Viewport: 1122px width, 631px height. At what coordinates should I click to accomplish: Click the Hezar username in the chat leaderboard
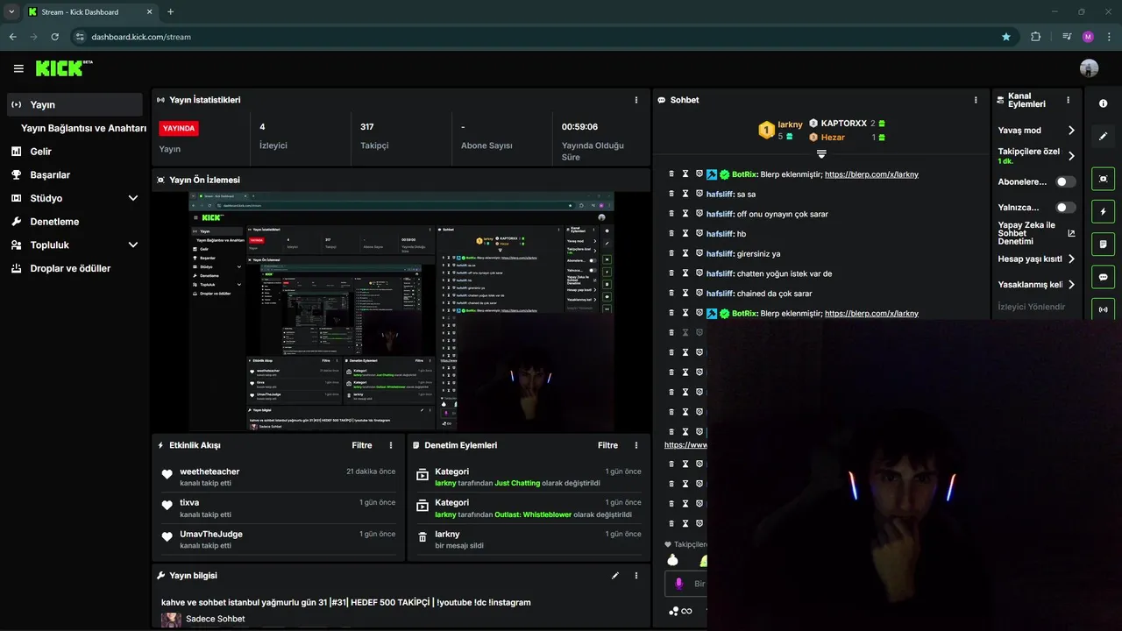click(833, 138)
